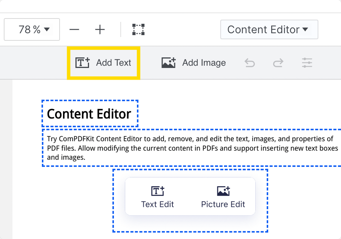Click the redo arrow icon

point(278,63)
